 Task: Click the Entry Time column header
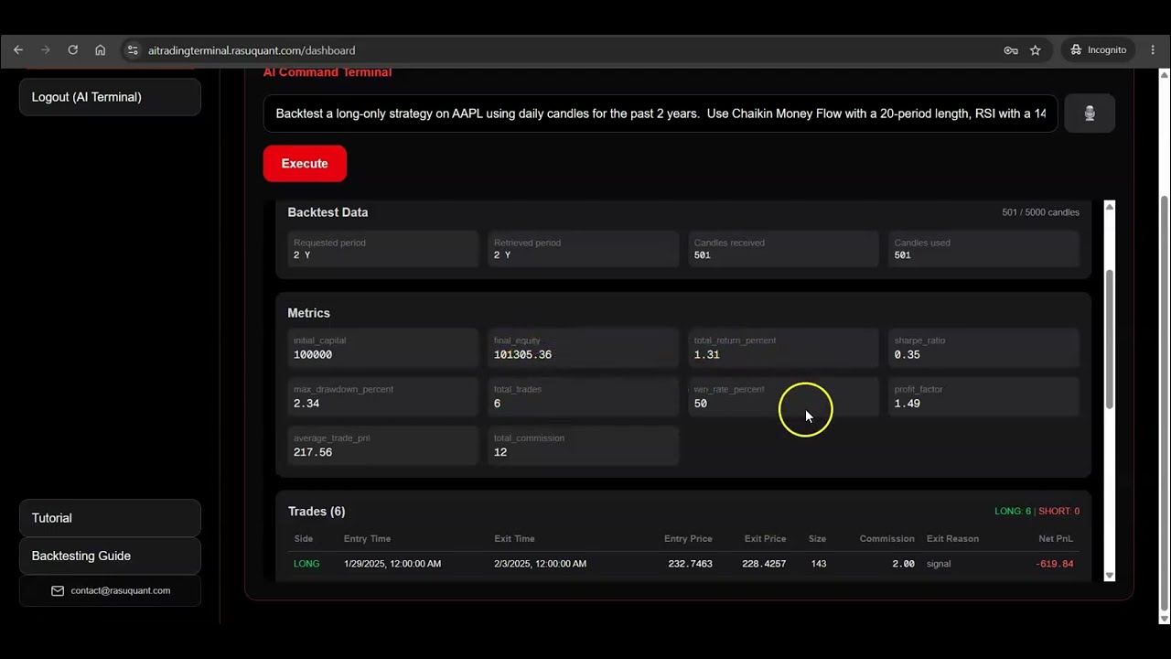tap(367, 539)
